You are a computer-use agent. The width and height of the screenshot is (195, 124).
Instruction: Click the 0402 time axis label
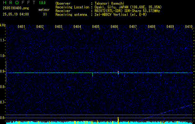(x=40, y=26)
